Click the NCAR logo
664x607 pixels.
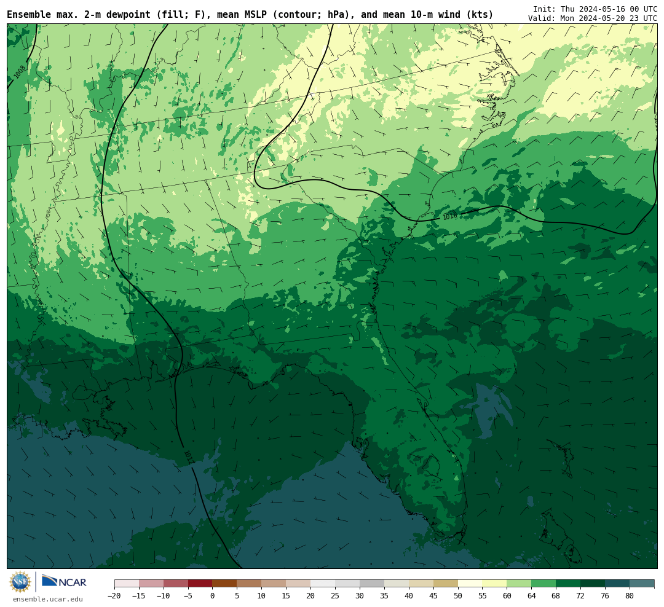(64, 582)
